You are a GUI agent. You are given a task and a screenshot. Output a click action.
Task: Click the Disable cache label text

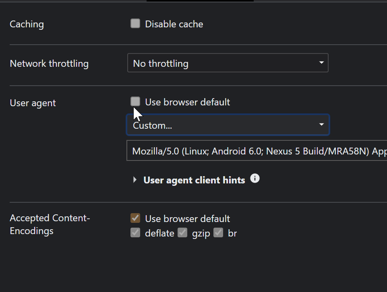[174, 24]
